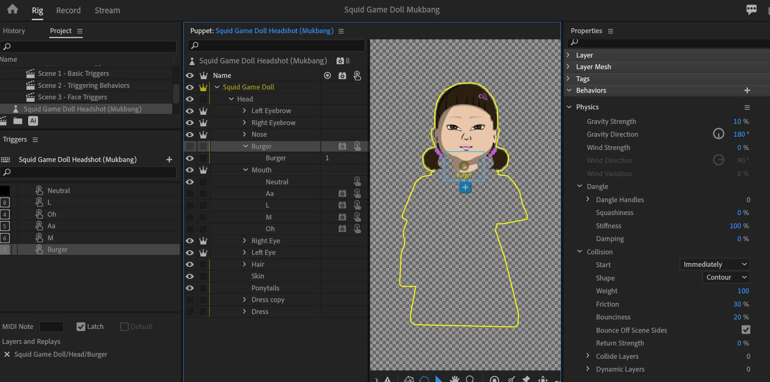The height and width of the screenshot is (382, 770).
Task: Click the Illustrator (Ai) edit-original icon
Action: click(33, 121)
